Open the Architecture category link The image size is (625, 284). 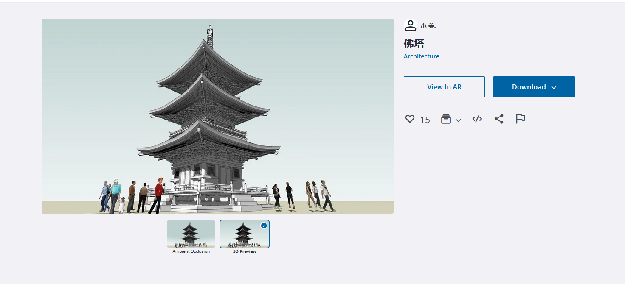(x=421, y=56)
